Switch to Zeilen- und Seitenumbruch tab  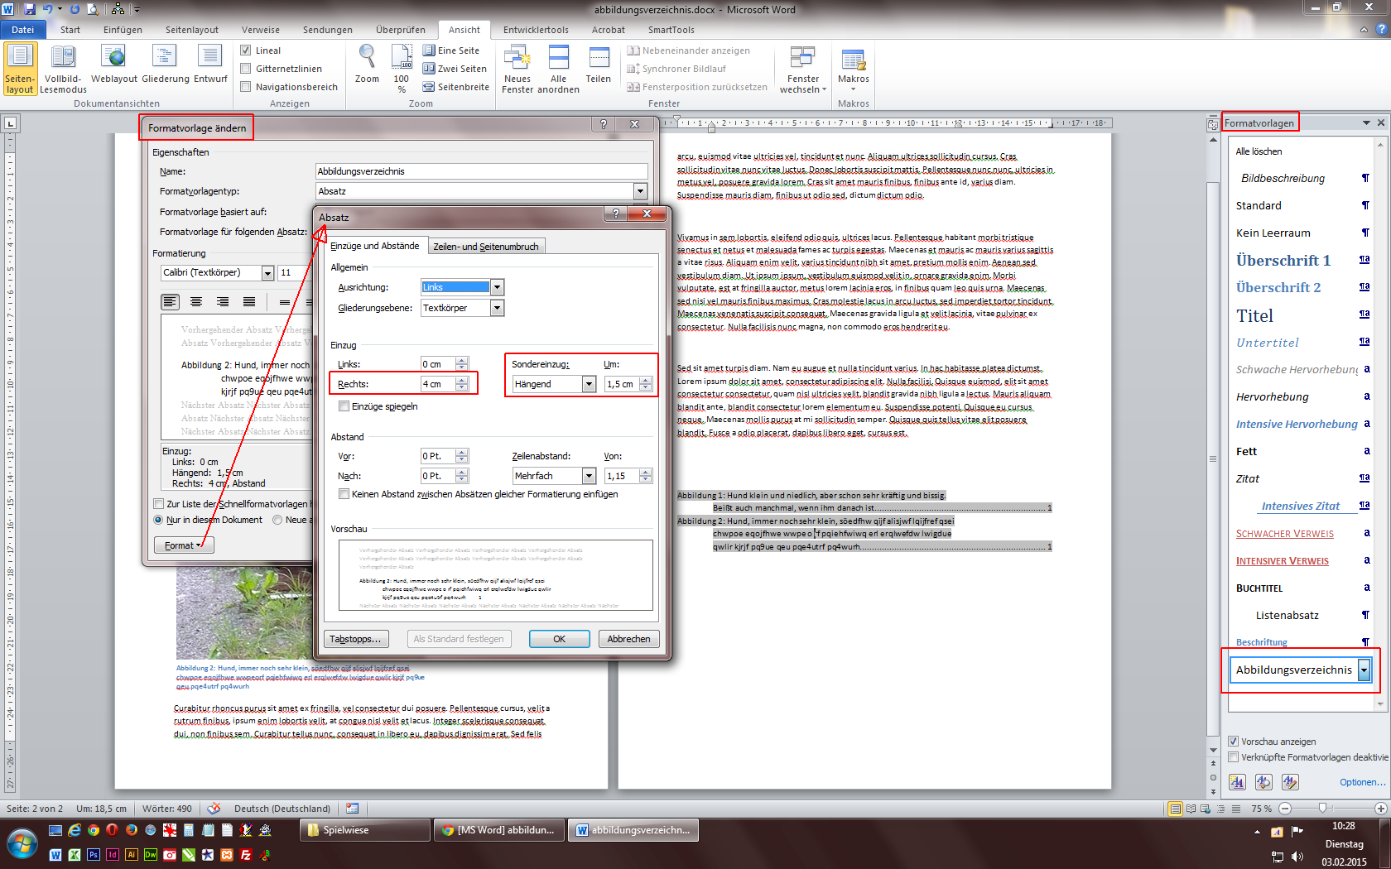(486, 247)
